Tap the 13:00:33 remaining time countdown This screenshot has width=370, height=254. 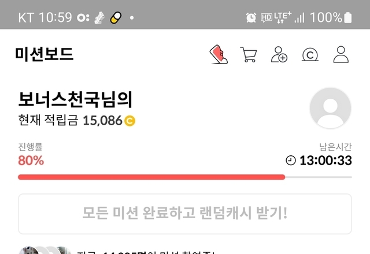click(x=325, y=160)
